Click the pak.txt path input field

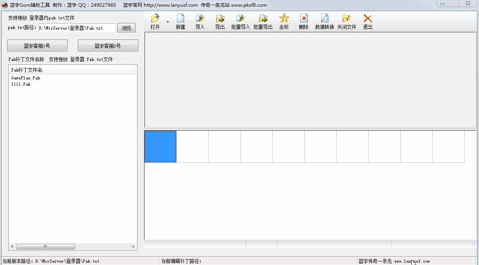[x=76, y=28]
